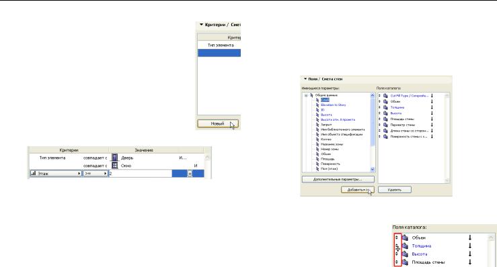Click the reorder handle of Cut Fill Type row
The image size is (497, 267).
(380, 95)
